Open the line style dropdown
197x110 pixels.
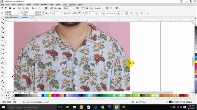[119, 13]
